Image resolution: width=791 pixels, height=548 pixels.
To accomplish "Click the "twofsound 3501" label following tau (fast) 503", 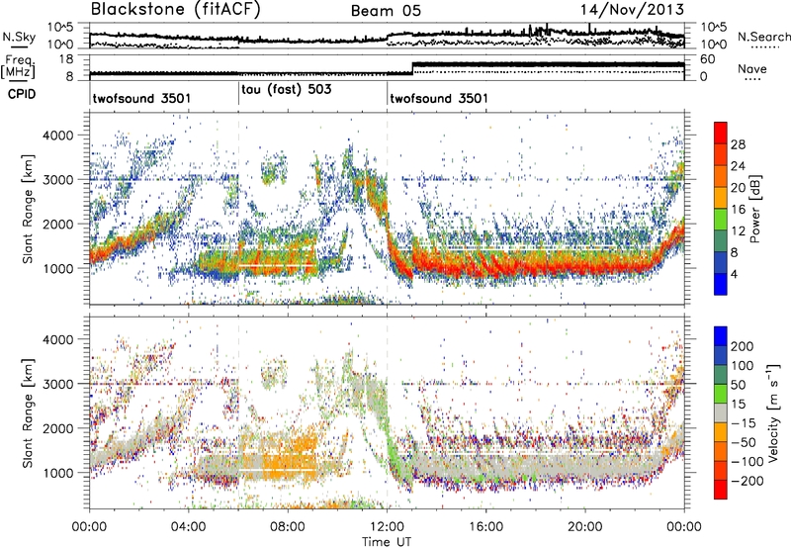I will click(439, 98).
